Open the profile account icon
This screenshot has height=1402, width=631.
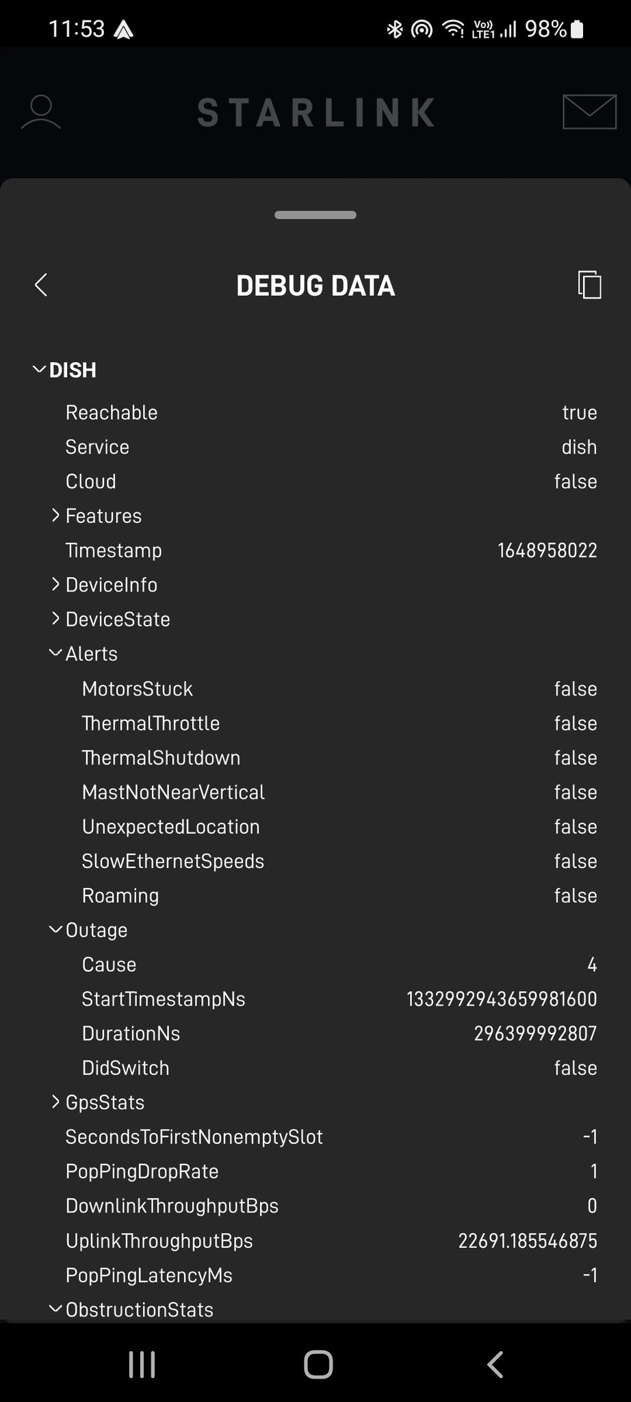[41, 112]
